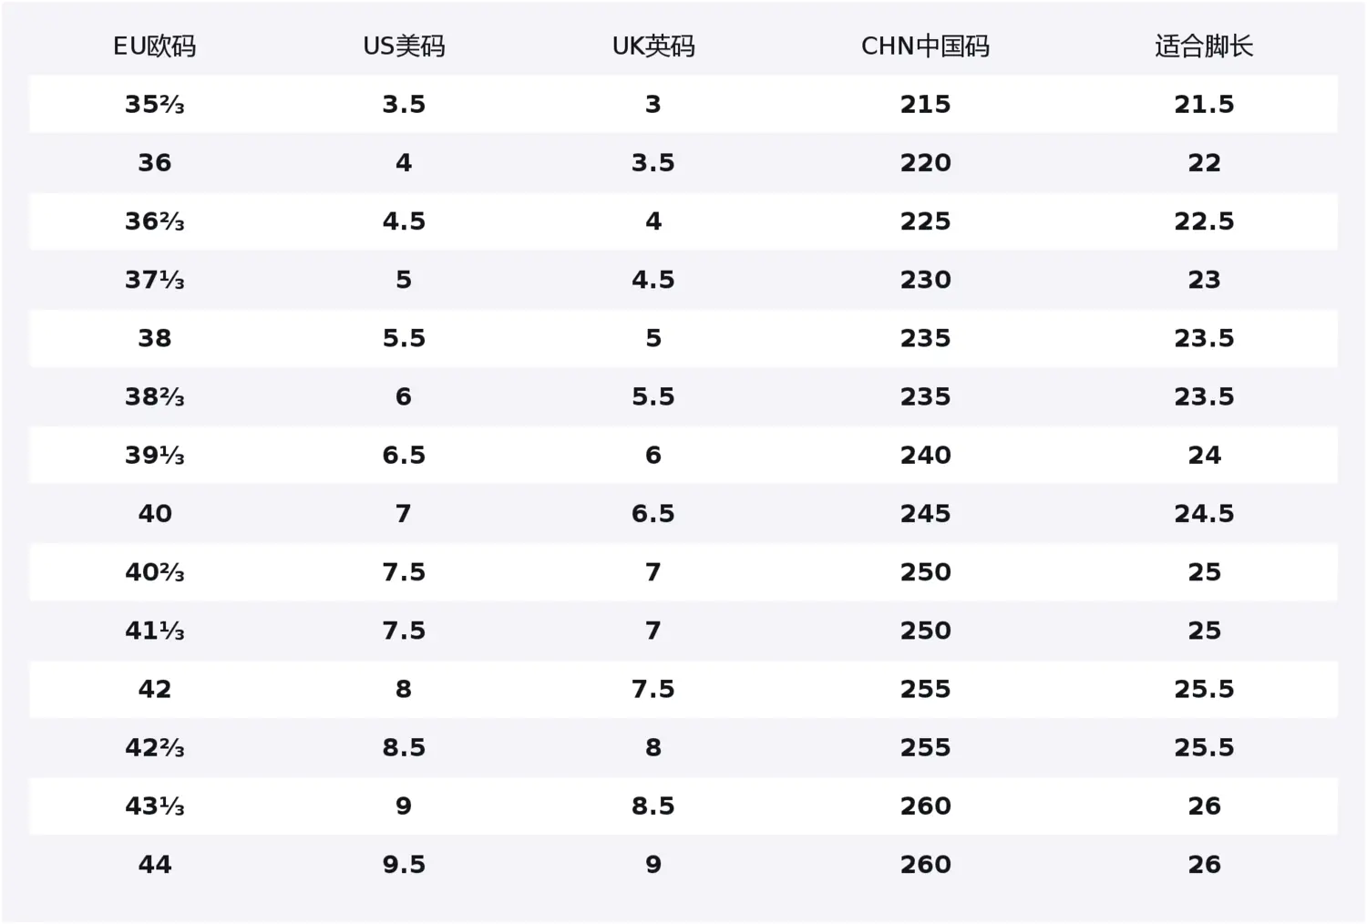
Task: Select the US 9.5 cell
Action: [x=404, y=864]
